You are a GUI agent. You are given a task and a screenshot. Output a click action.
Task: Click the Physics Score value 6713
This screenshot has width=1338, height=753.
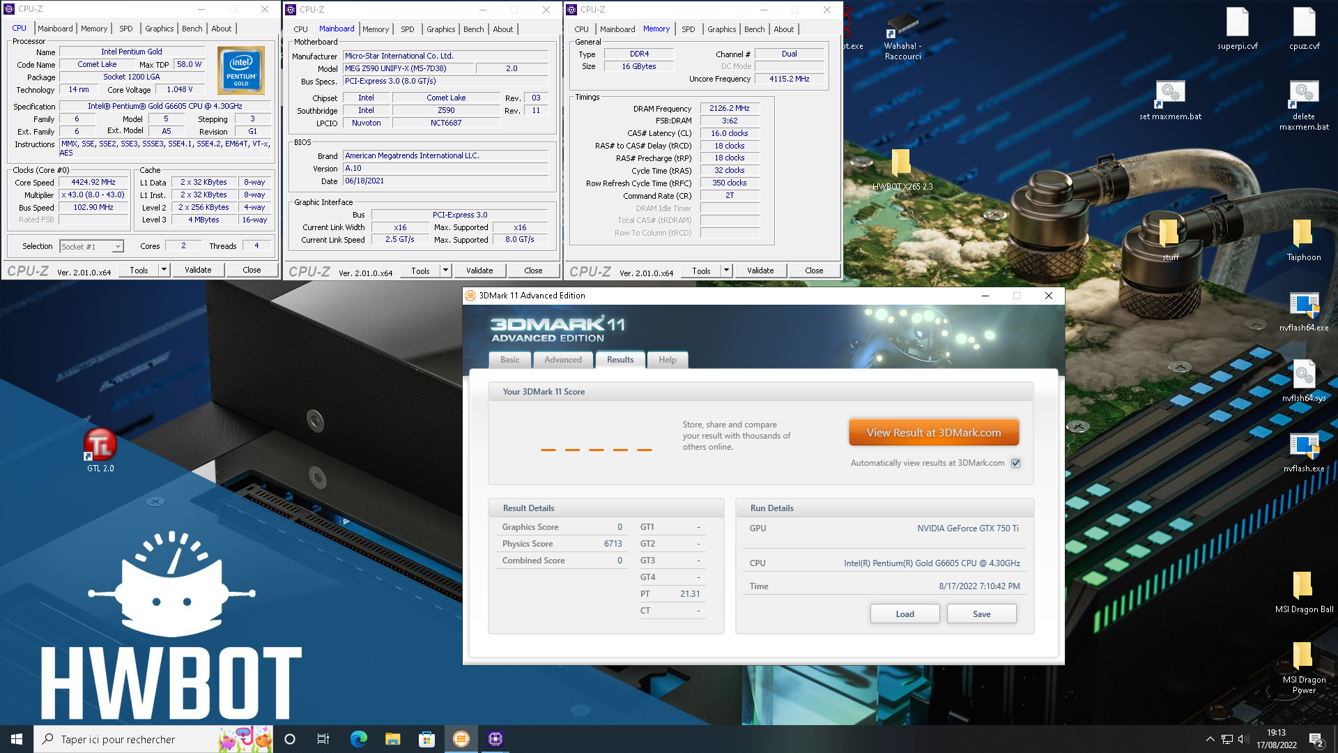pos(613,544)
